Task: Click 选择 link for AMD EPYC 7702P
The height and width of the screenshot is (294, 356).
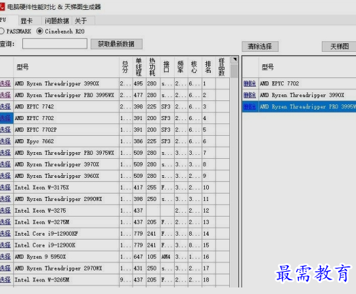Action: [x=5, y=130]
